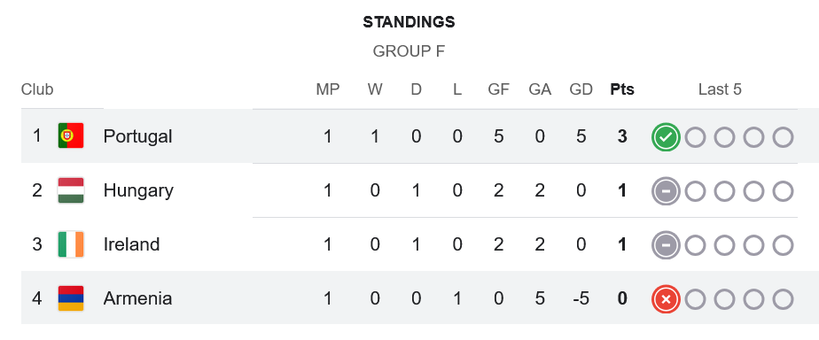Open the Hungary team link

(138, 191)
